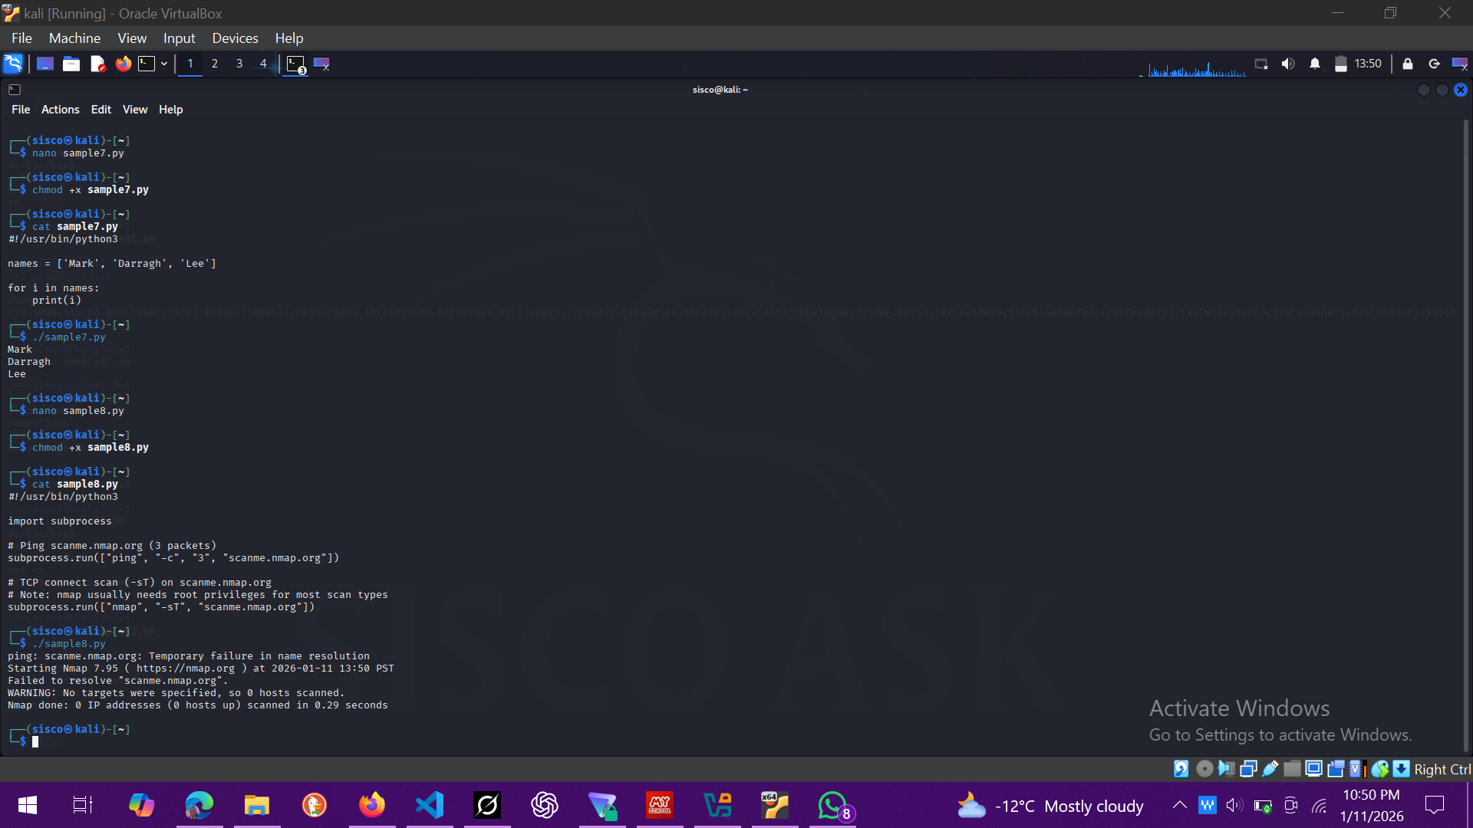Click the Kali lock screen padlock icon
This screenshot has height=828, width=1473.
click(x=1408, y=64)
